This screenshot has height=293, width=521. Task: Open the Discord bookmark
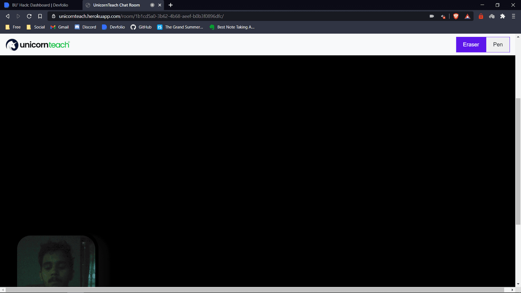85,27
